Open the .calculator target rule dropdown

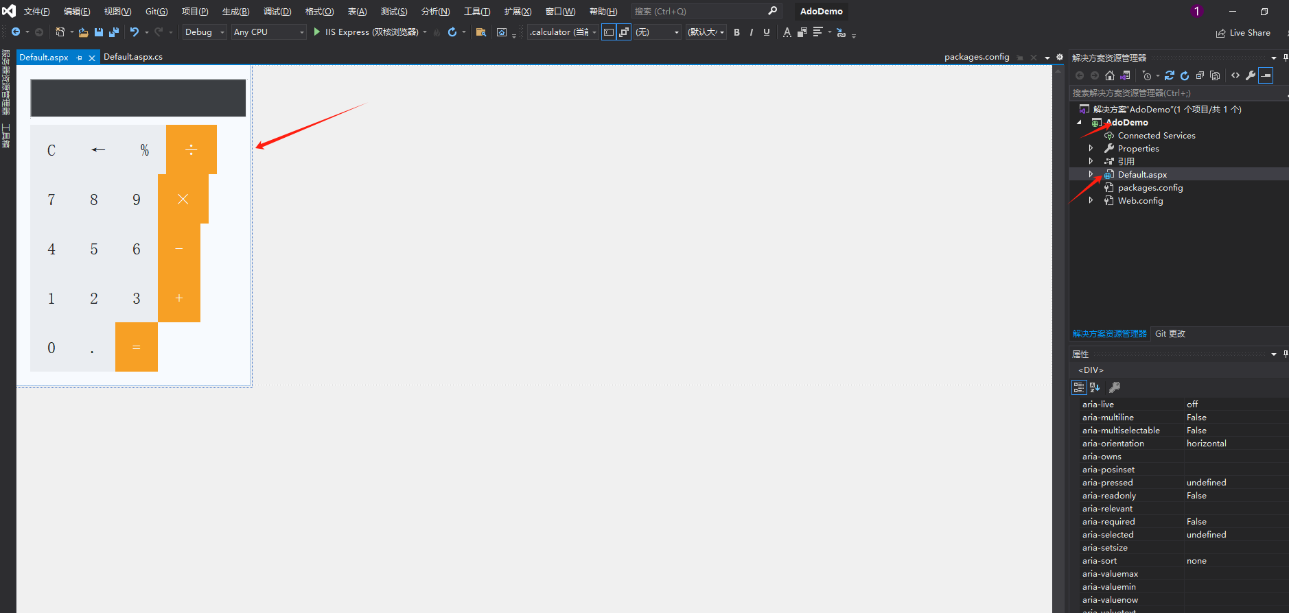pos(563,32)
